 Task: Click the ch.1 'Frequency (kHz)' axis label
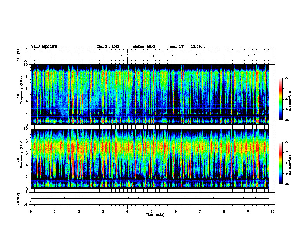click(x=21, y=89)
